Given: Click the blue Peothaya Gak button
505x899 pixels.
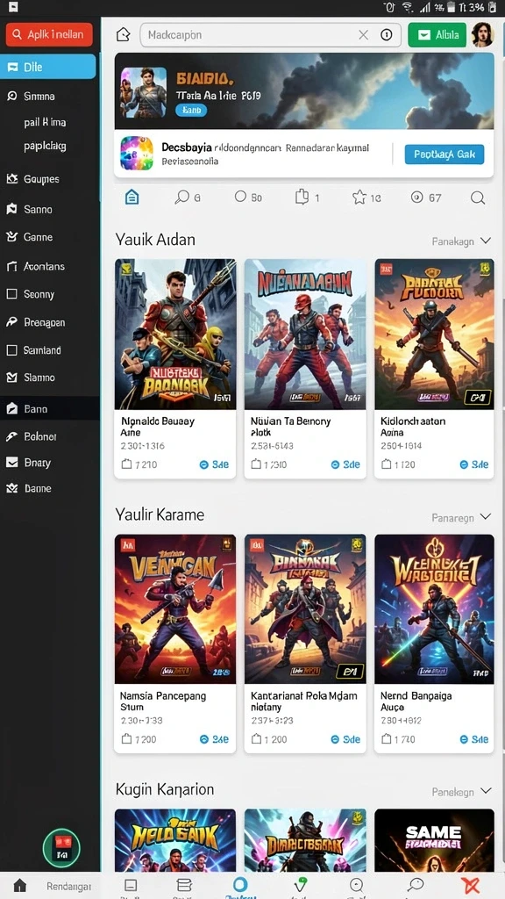Looking at the screenshot, I should 445,155.
